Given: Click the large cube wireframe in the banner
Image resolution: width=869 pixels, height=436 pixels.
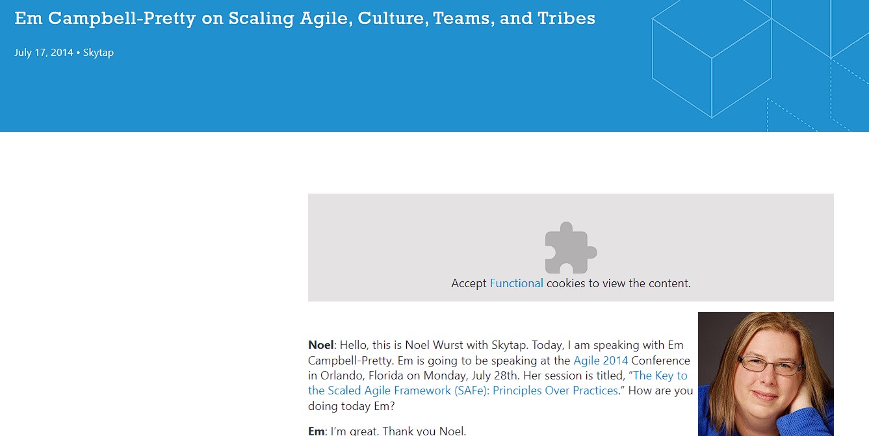Looking at the screenshot, I should click(x=712, y=58).
